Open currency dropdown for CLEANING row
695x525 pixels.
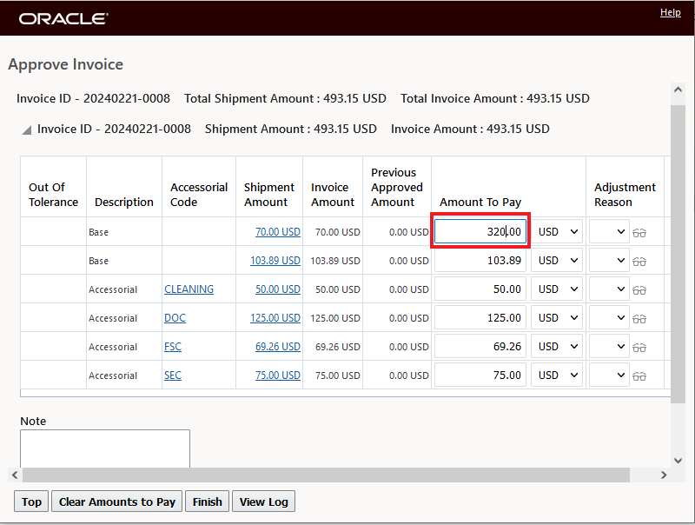click(x=557, y=289)
